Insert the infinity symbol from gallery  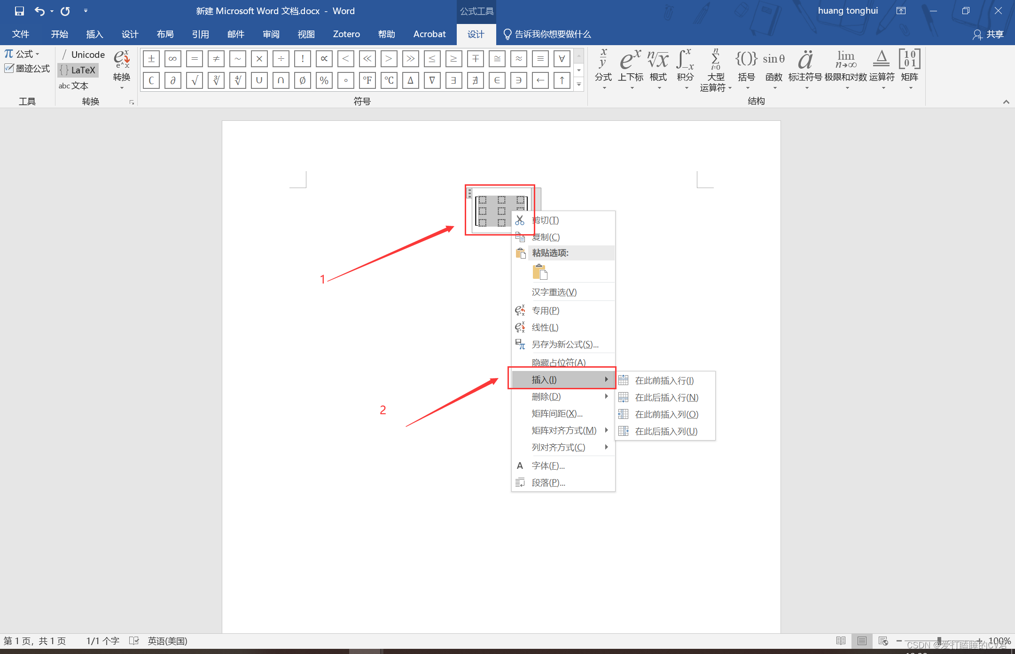[172, 59]
